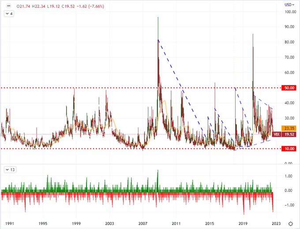Click the grey circle icon beside OHLC values
Viewport: 300px width, 229px height.
pos(8,6)
